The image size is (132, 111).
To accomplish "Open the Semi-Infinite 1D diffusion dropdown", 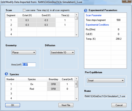I will point(62,52).
